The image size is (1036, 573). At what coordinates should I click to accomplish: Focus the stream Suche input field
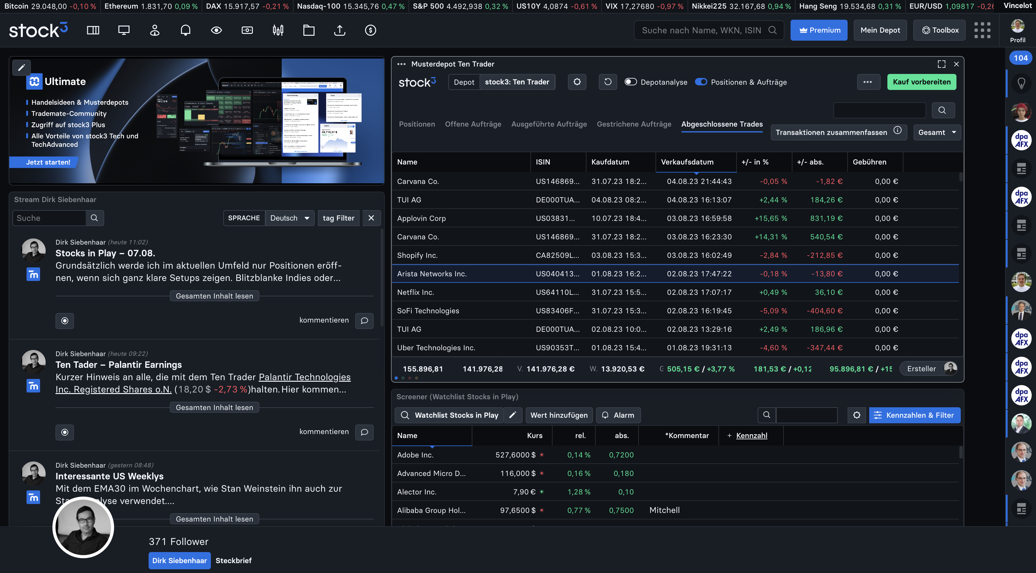[49, 218]
